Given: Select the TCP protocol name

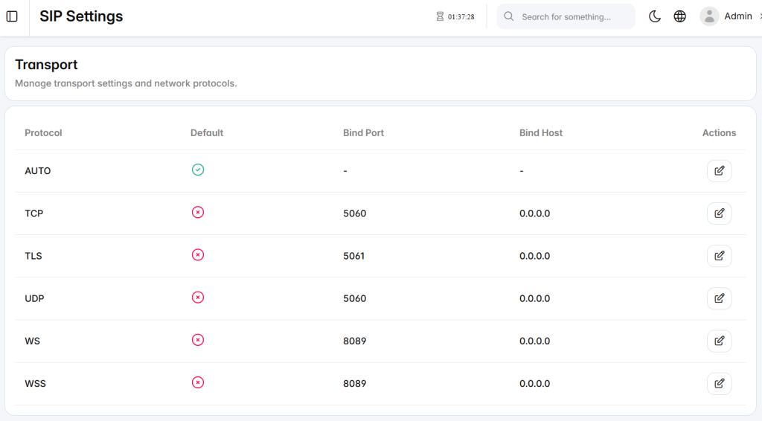Looking at the screenshot, I should 34,213.
